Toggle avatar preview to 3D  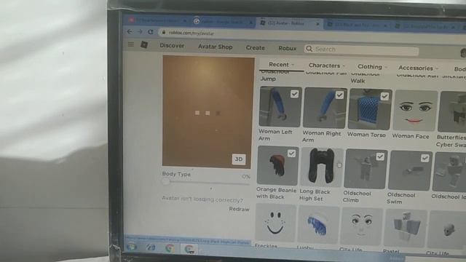point(239,159)
